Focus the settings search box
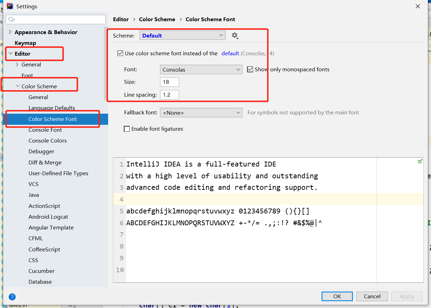The width and height of the screenshot is (431, 308). click(x=56, y=19)
